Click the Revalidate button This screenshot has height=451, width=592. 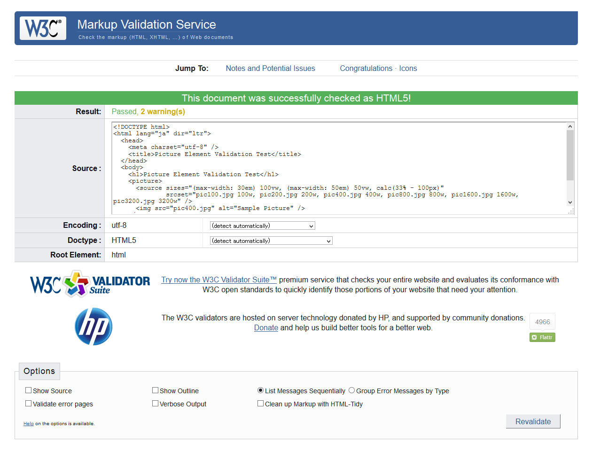(533, 421)
